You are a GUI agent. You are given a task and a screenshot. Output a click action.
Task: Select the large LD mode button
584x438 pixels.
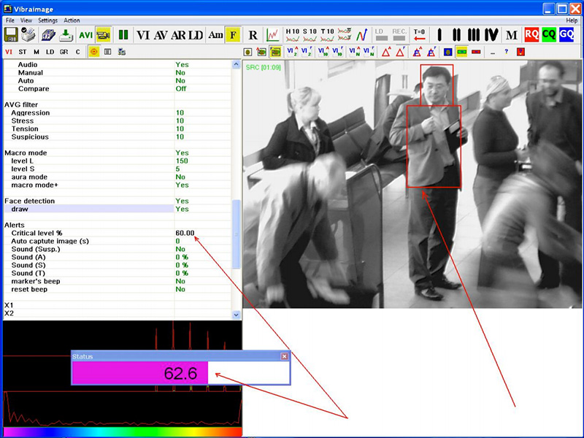point(196,35)
